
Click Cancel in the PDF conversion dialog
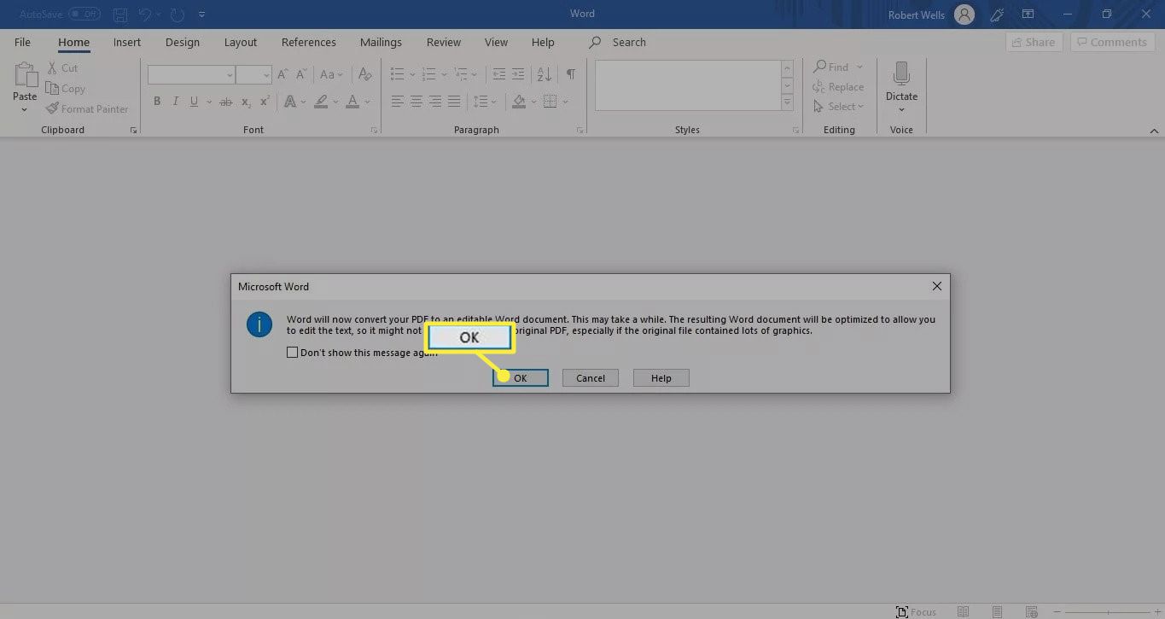click(591, 377)
